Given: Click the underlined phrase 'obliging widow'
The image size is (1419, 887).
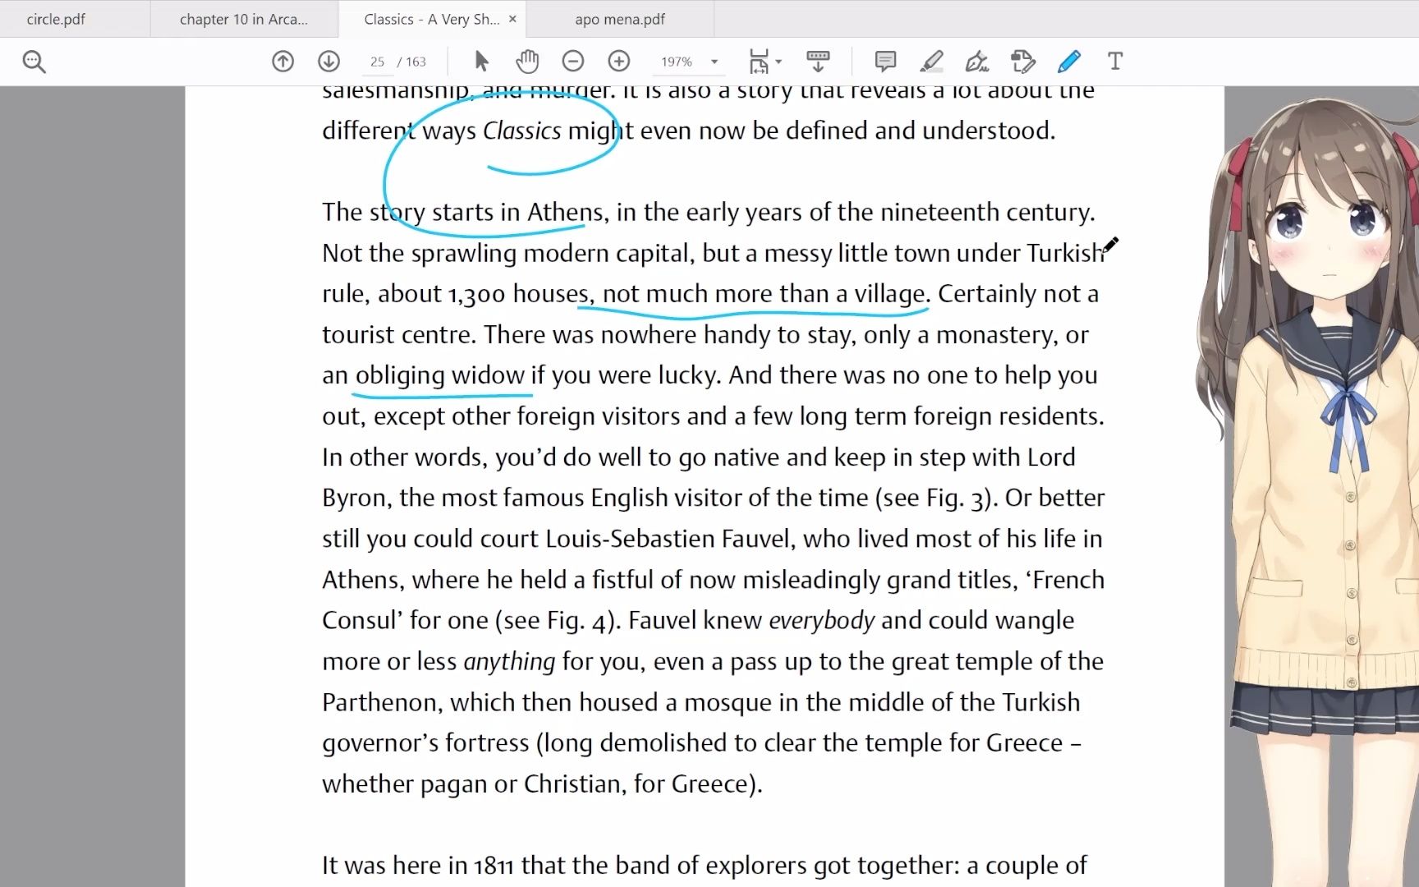Looking at the screenshot, I should click(x=440, y=375).
